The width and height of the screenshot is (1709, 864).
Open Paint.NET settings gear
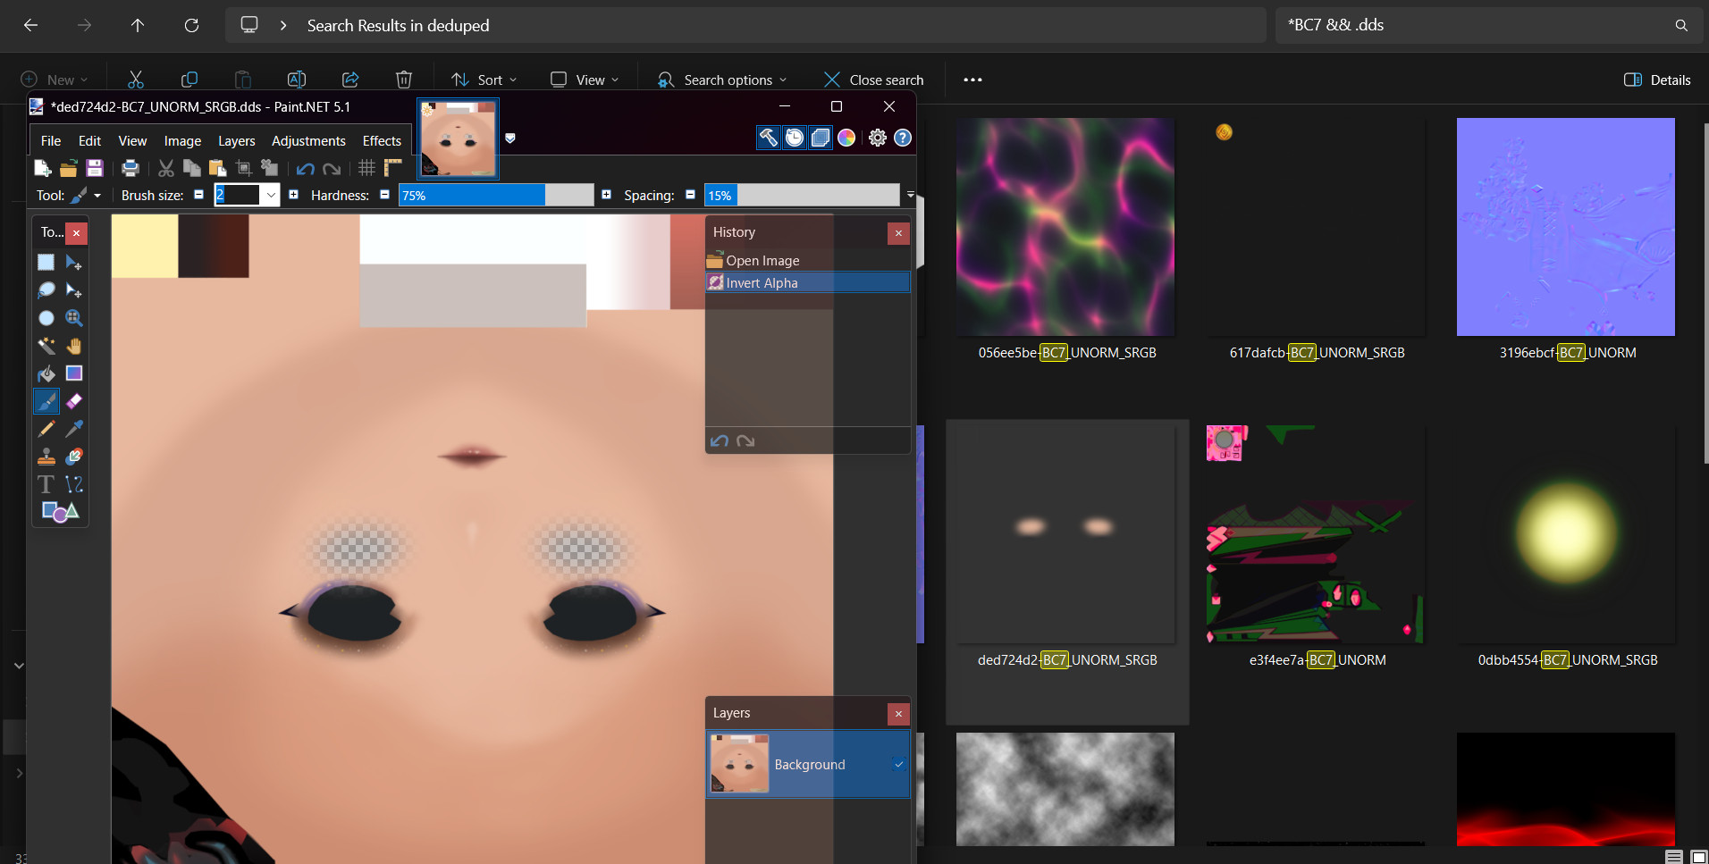(877, 138)
